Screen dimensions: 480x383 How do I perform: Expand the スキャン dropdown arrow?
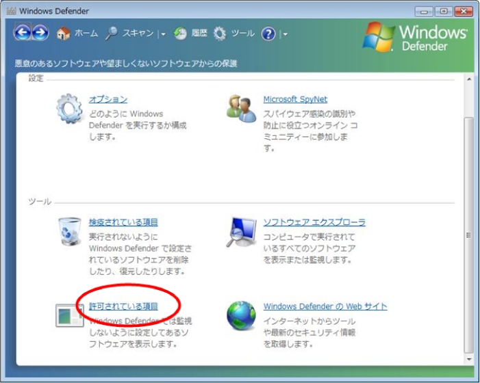click(x=164, y=34)
